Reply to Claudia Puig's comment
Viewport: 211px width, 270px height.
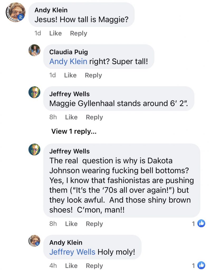point(93,75)
